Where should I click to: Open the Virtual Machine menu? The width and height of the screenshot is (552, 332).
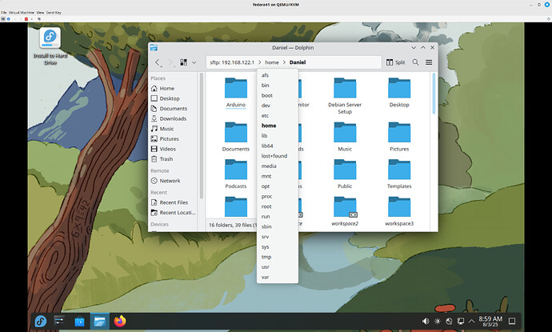click(x=23, y=14)
